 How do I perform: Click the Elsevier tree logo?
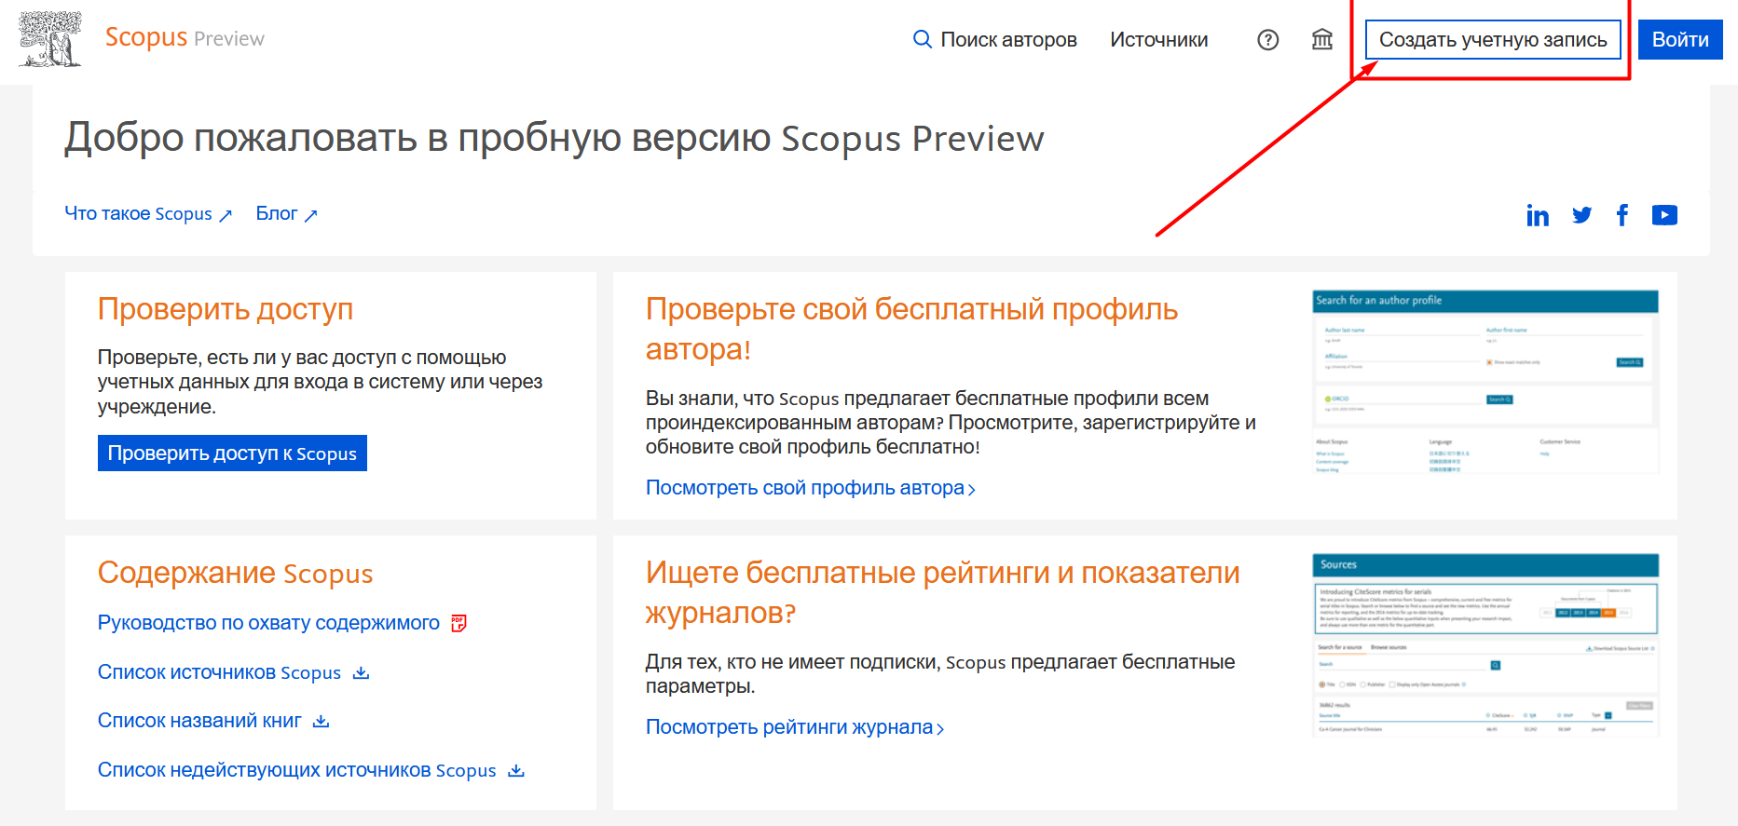click(x=50, y=39)
